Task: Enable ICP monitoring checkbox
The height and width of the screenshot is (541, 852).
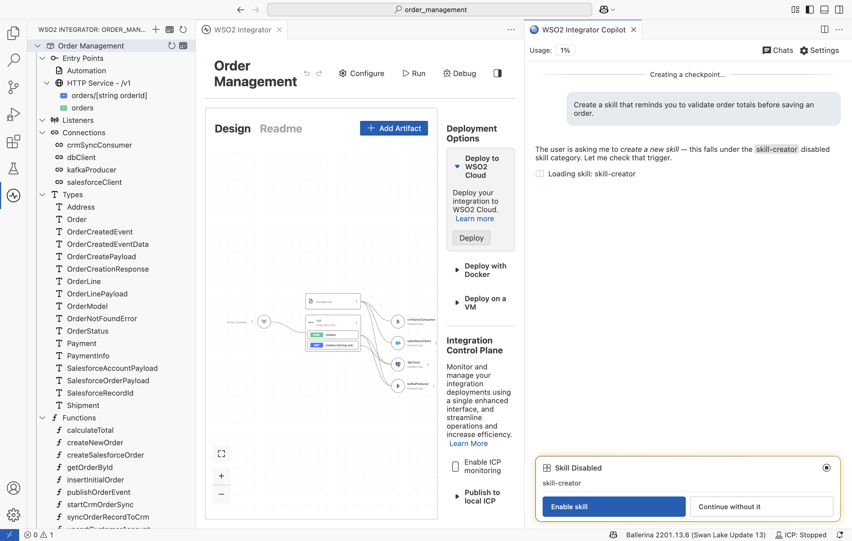Action: 455,466
